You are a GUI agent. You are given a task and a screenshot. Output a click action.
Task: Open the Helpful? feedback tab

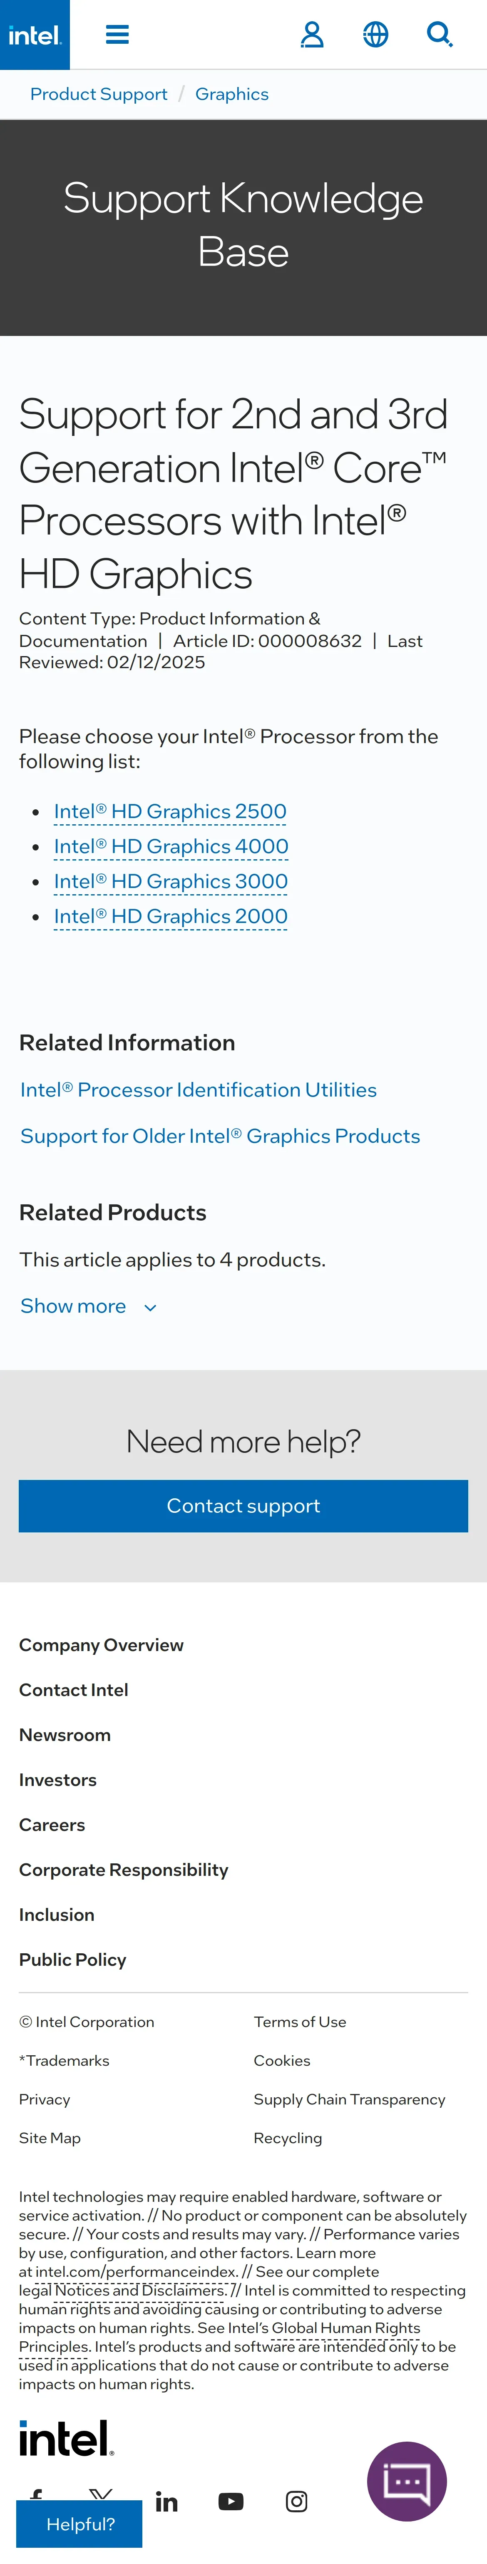pyautogui.click(x=80, y=2524)
